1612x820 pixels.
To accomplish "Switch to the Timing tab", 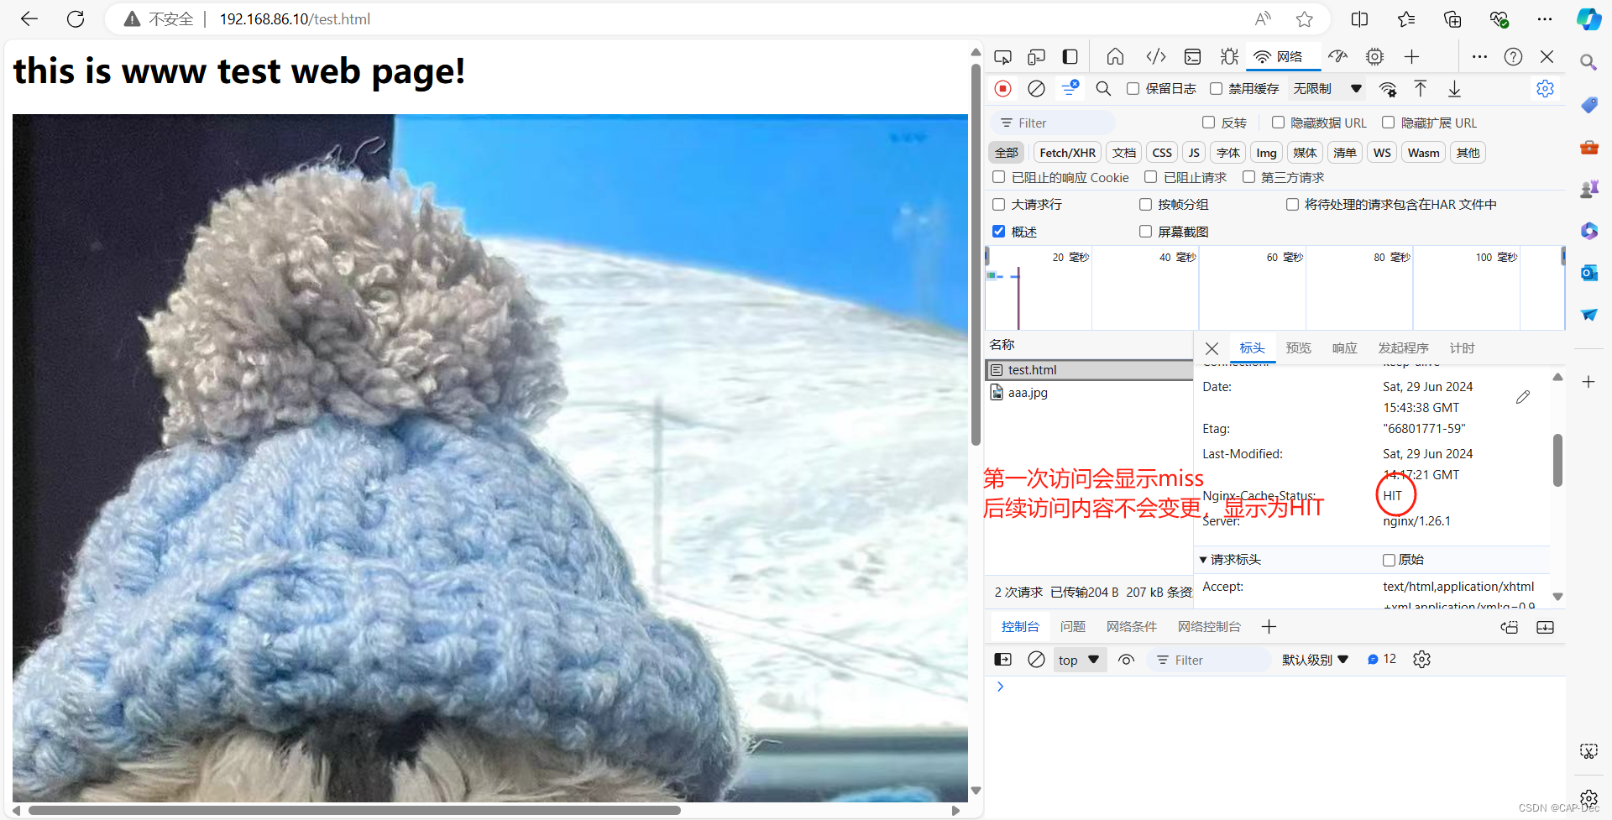I will click(1462, 347).
